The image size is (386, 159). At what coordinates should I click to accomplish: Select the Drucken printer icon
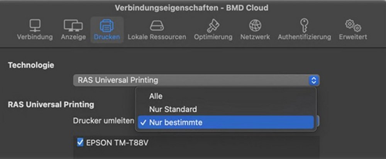point(107,26)
